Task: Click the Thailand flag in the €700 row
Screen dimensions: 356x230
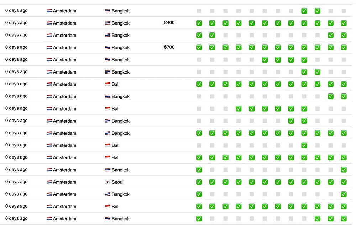Action: pos(108,48)
